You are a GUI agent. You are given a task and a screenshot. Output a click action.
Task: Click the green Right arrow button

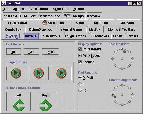(46, 102)
